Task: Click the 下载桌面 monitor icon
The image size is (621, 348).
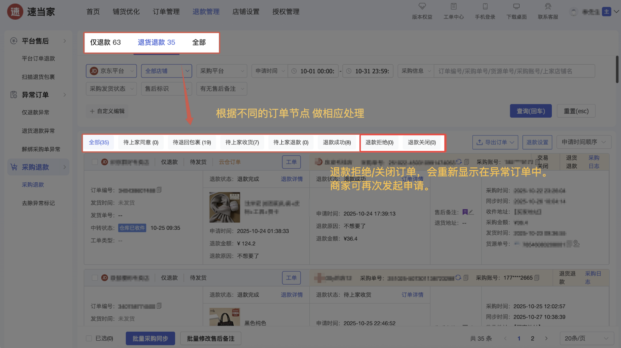Action: point(516,7)
